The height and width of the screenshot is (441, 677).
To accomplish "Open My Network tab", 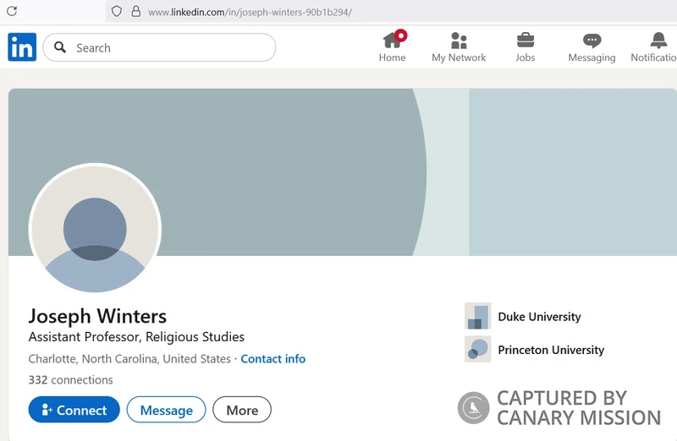I will pyautogui.click(x=459, y=46).
